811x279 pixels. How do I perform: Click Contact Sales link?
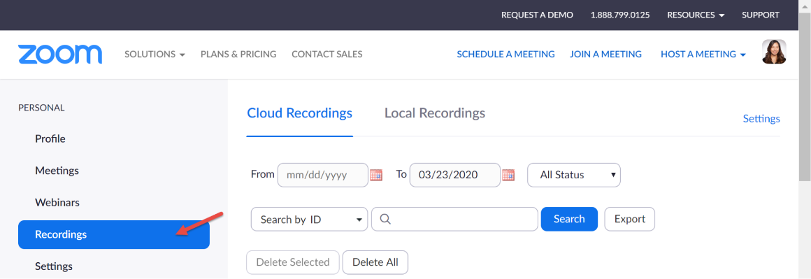point(327,54)
